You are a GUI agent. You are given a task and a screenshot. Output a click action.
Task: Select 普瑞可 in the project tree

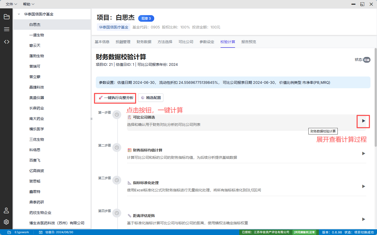(x=52, y=66)
